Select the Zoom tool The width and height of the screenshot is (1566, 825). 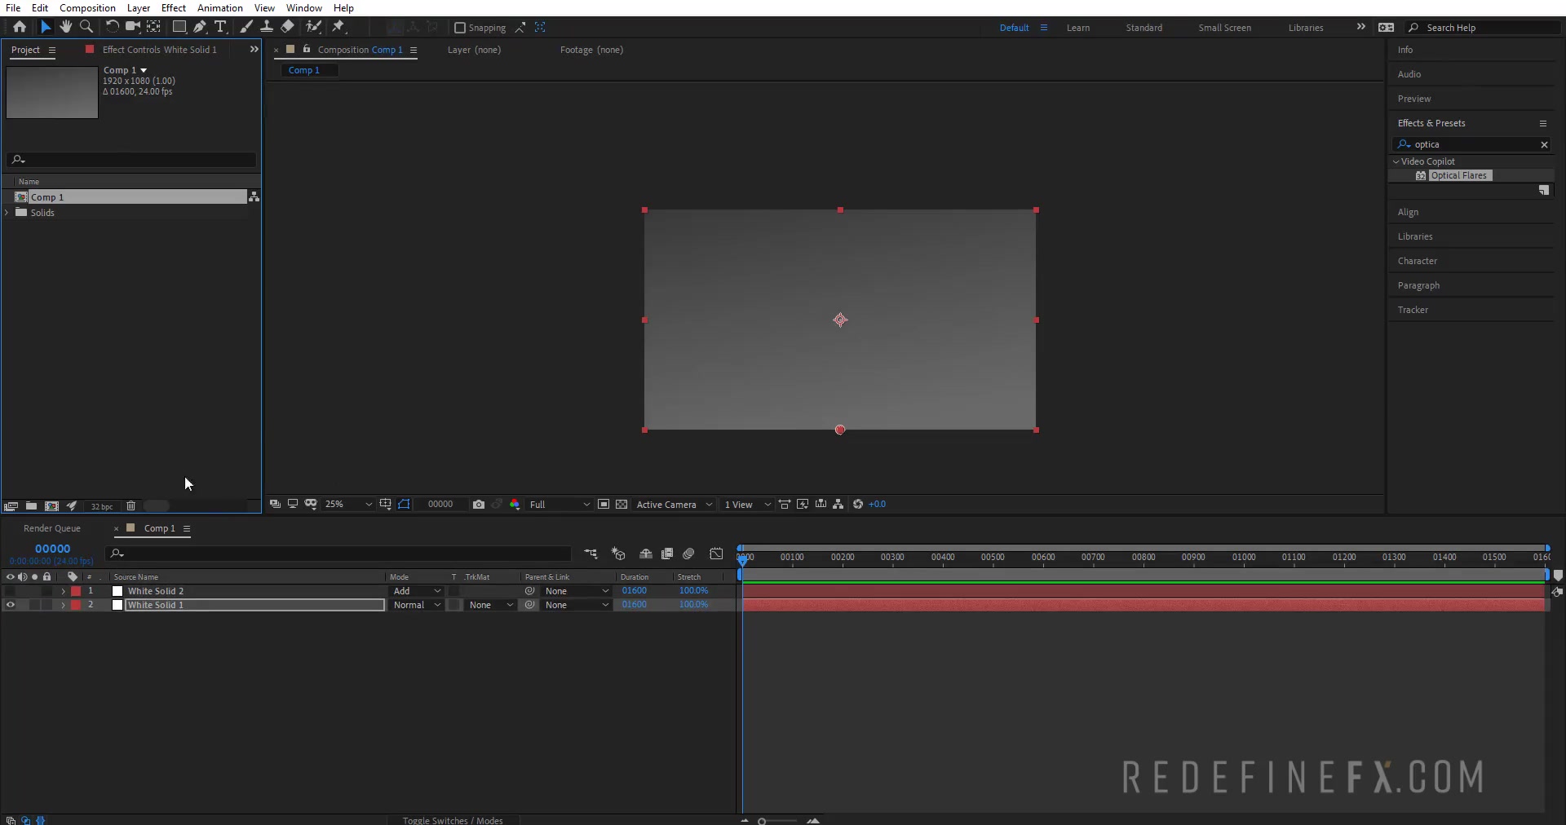[x=86, y=27]
